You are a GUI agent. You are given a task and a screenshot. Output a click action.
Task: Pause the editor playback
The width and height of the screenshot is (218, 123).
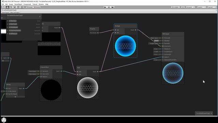[109, 7]
